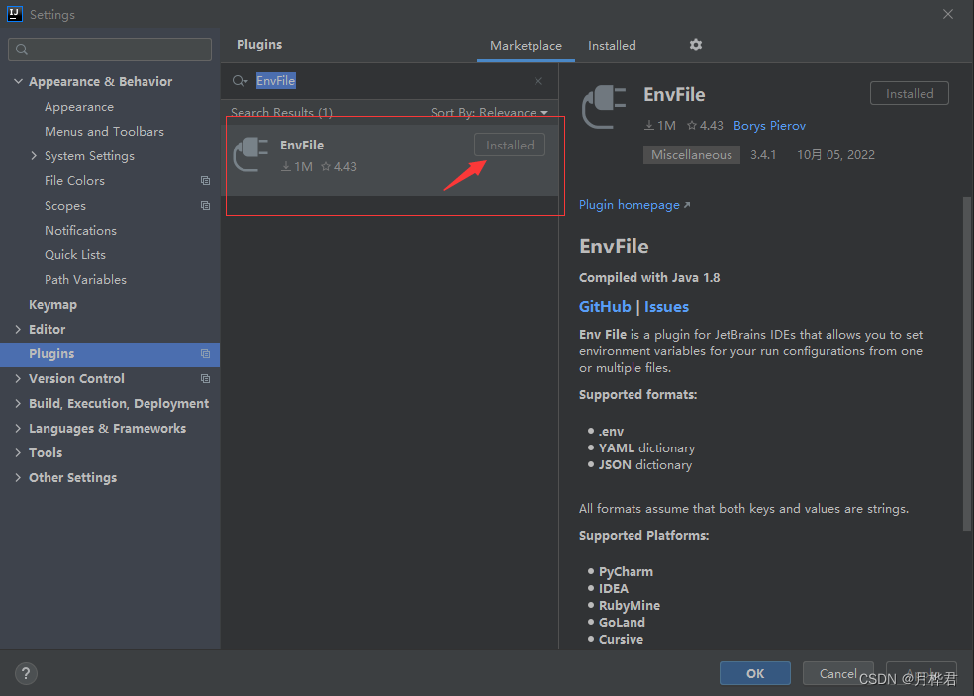Expand Build, Execution, Deployment section
The image size is (974, 696).
pos(18,403)
